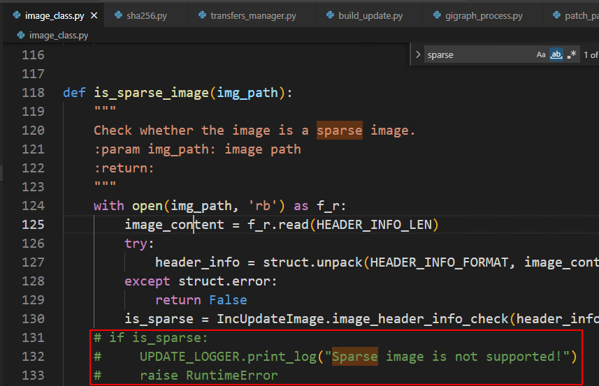Click 'return False' on line 129

coord(201,300)
